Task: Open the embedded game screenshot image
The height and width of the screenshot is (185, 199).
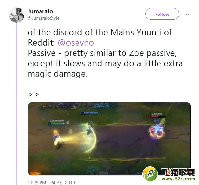Action: point(109,139)
